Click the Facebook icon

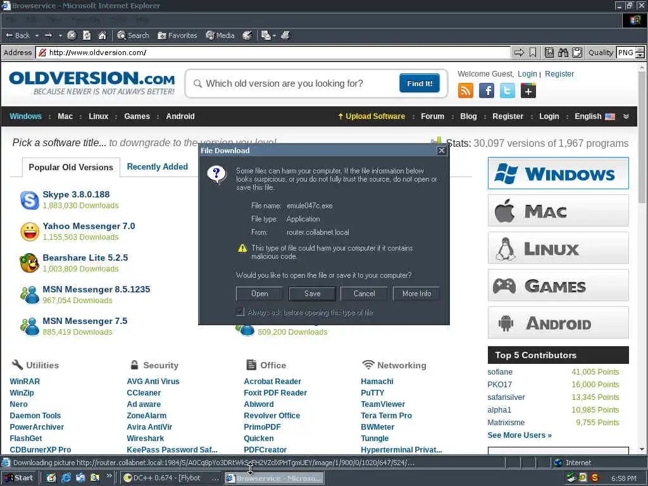click(487, 90)
